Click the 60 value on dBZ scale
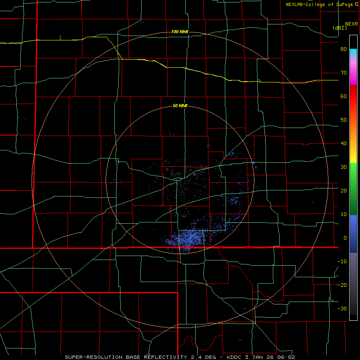This screenshot has width=360, height=360. pos(344,96)
